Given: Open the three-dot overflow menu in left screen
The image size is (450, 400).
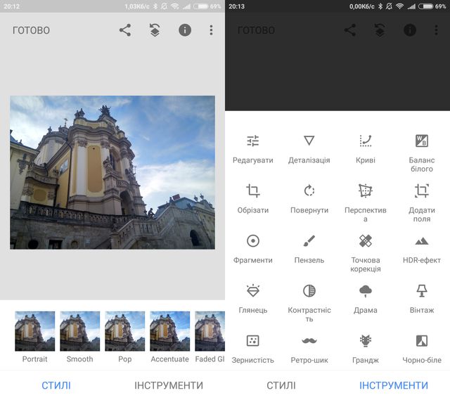Looking at the screenshot, I should [x=211, y=30].
